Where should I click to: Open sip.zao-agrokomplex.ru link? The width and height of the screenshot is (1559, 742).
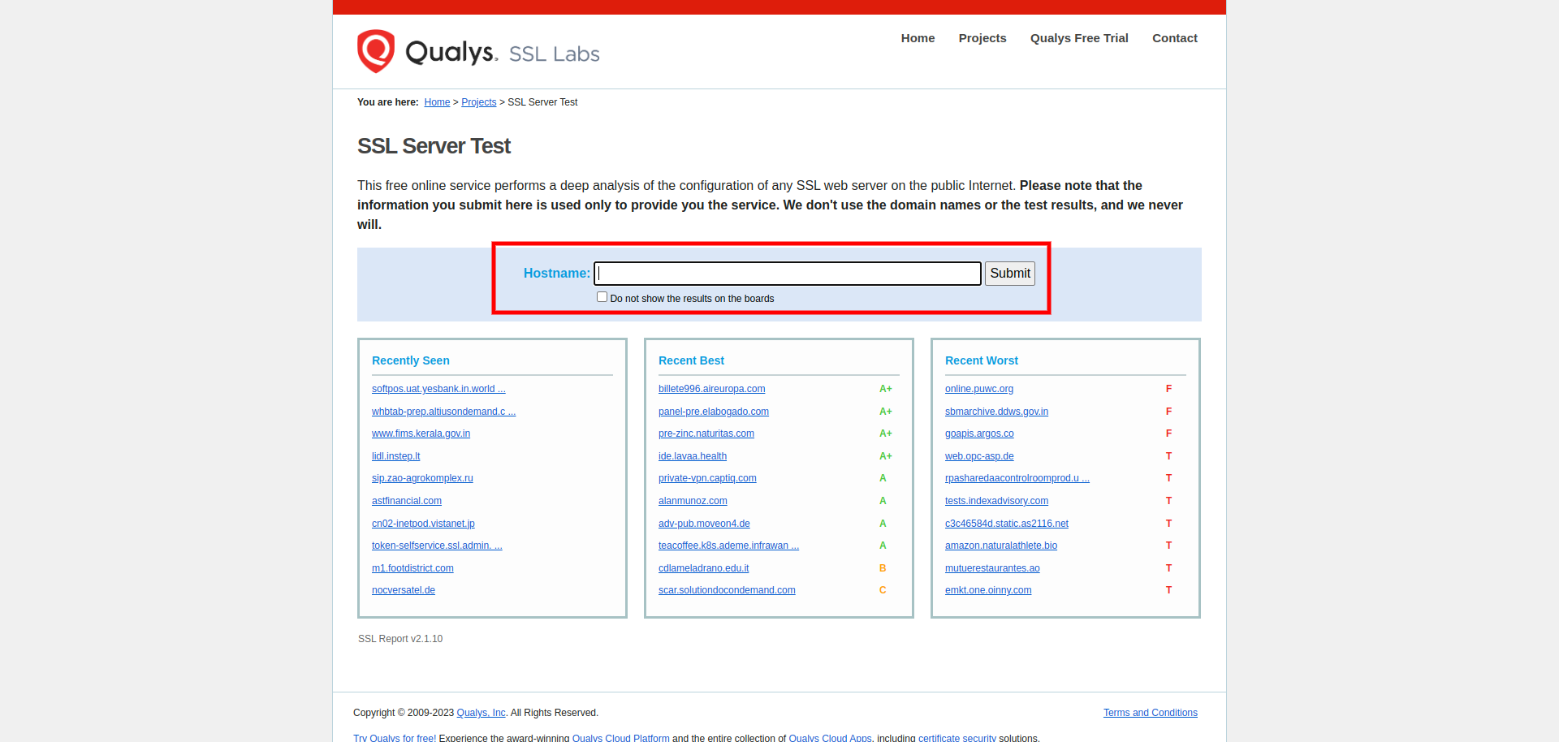pyautogui.click(x=422, y=478)
